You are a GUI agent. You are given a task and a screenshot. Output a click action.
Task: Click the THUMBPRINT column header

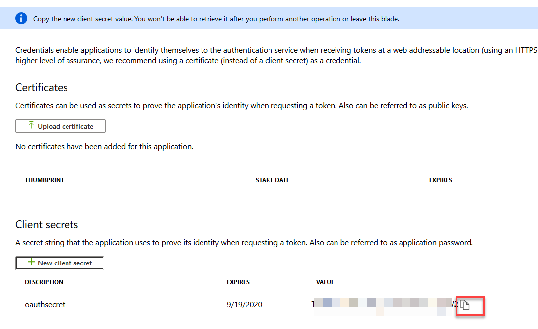pos(43,180)
